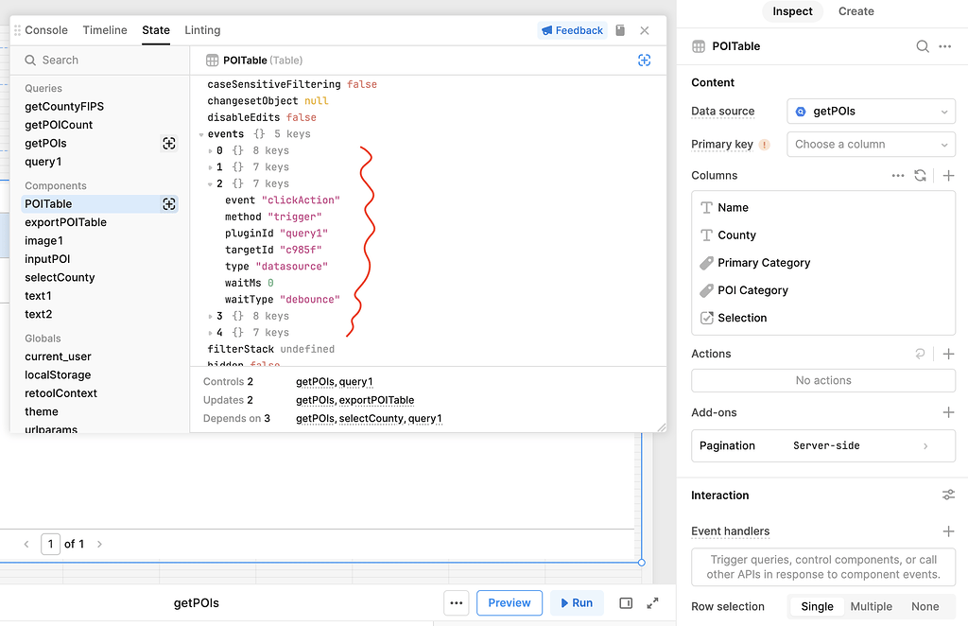Regenerate columns with the refresh icon
Image resolution: width=968 pixels, height=626 pixels.
point(921,175)
